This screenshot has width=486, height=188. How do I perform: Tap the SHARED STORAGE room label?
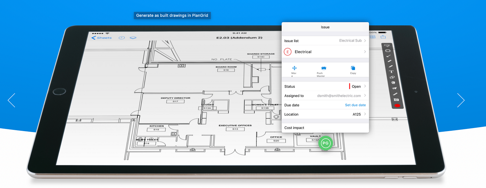click(x=261, y=54)
